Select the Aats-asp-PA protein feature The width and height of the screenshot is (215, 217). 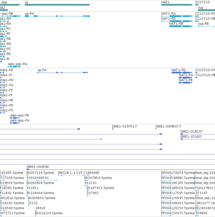pyautogui.click(x=15, y=123)
